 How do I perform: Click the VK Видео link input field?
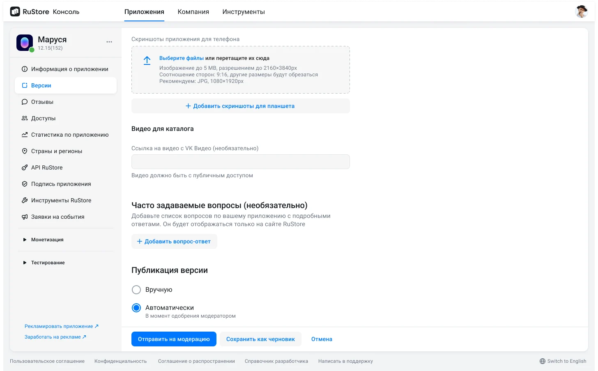[240, 162]
